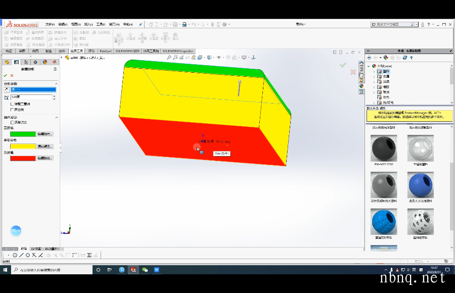Open the Appearances color ball task pane tab
This screenshot has height=293, width=455.
[361, 86]
